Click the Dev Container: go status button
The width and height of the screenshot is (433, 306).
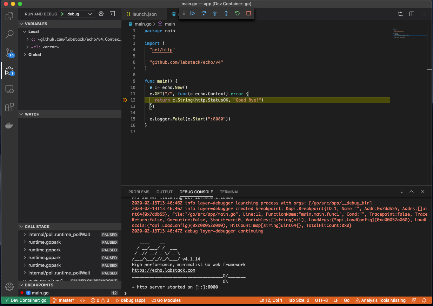[25, 300]
